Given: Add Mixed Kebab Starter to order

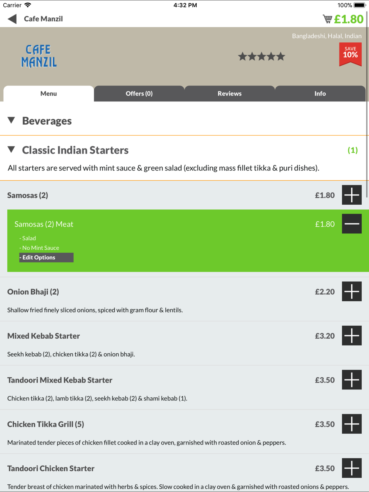Looking at the screenshot, I should click(352, 336).
